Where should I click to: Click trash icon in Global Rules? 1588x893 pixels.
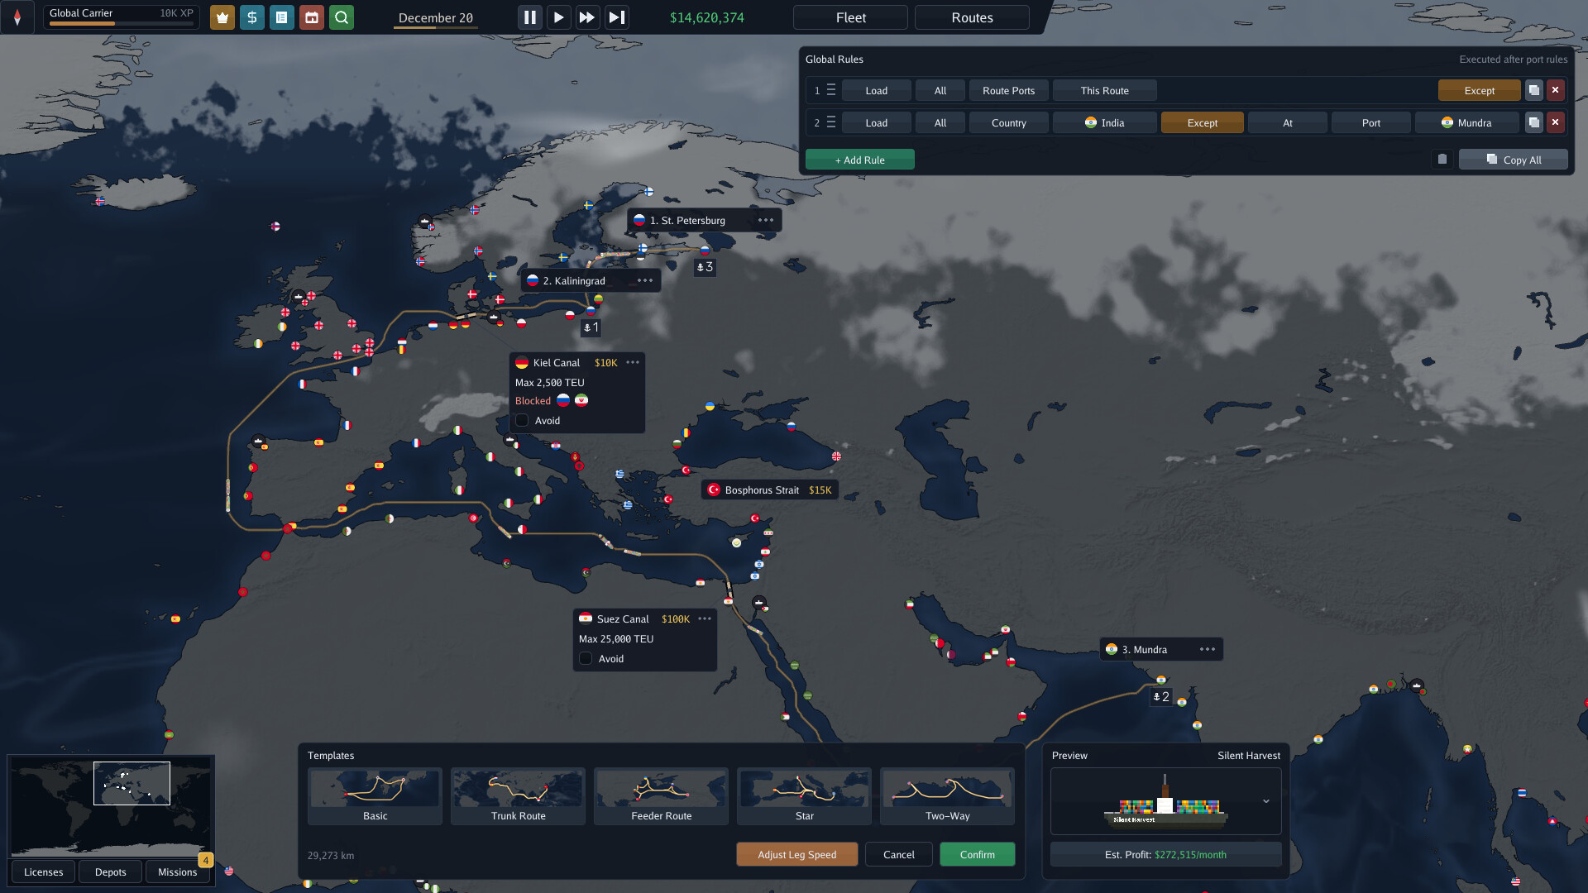tap(1442, 160)
